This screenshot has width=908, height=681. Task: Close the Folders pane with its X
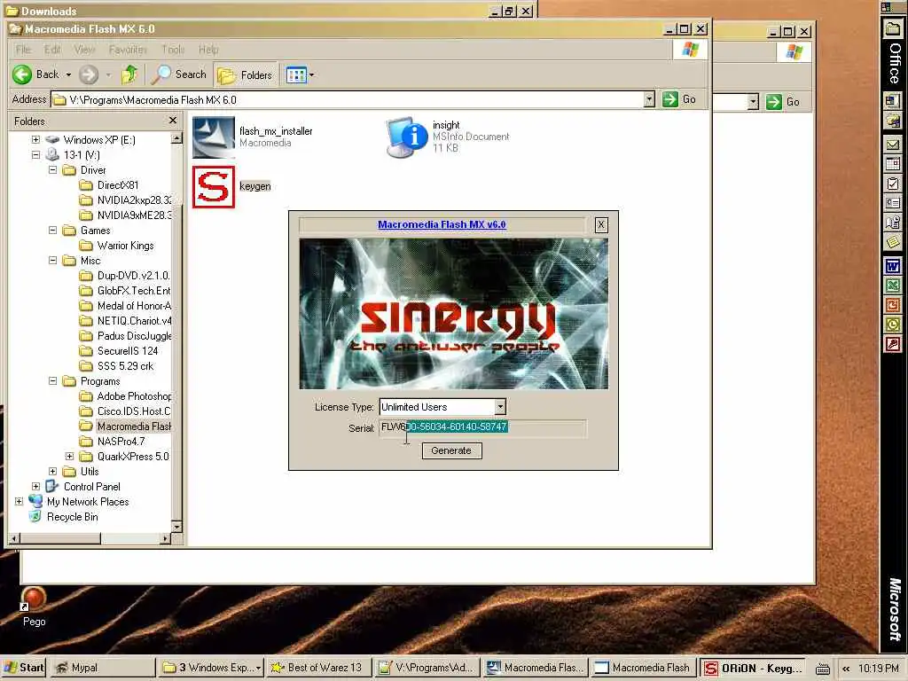(173, 121)
